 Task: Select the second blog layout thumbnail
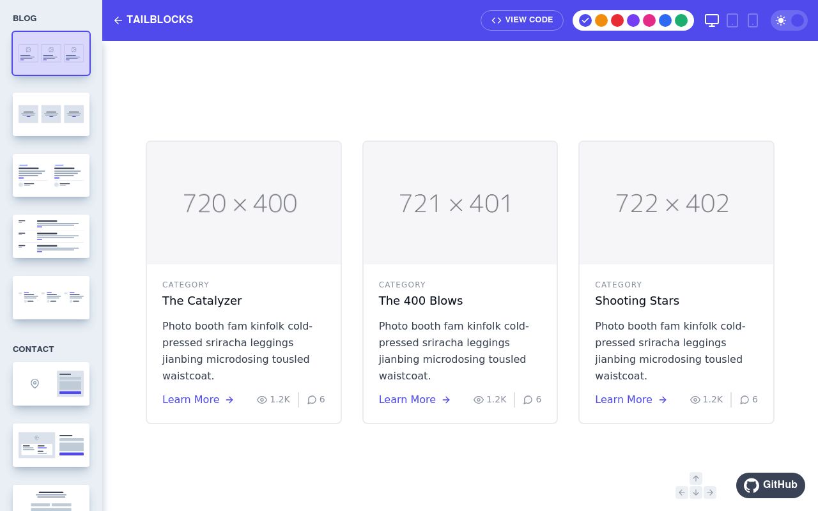(x=51, y=114)
